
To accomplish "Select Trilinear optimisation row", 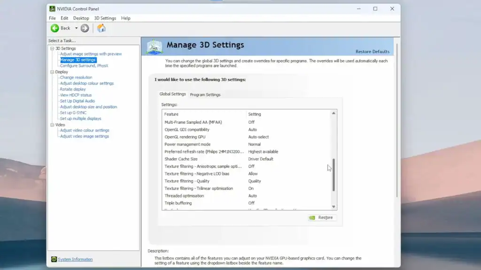I will tap(247, 188).
